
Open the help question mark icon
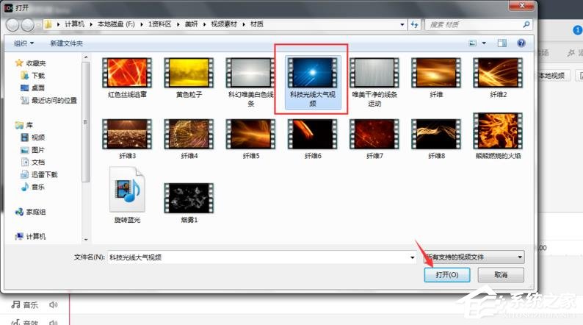click(x=521, y=43)
